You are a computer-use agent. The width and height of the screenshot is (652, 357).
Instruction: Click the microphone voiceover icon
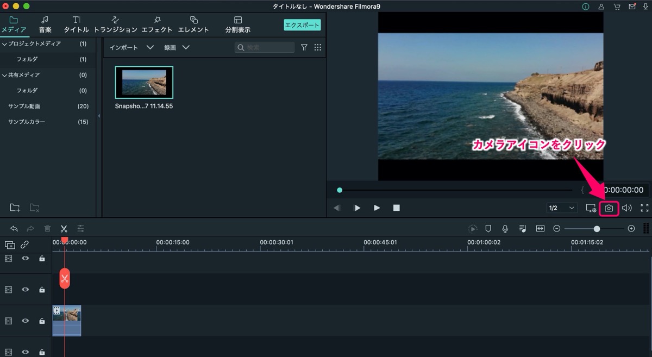(505, 229)
